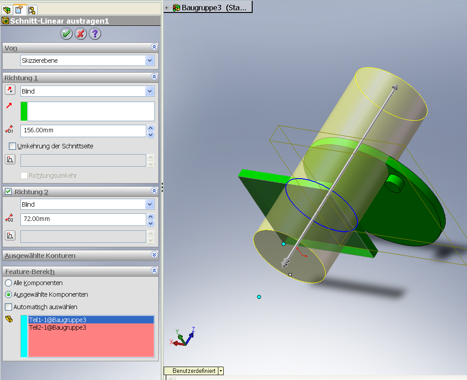Click the white square sketch point handle
467x380 pixels.
(290, 274)
